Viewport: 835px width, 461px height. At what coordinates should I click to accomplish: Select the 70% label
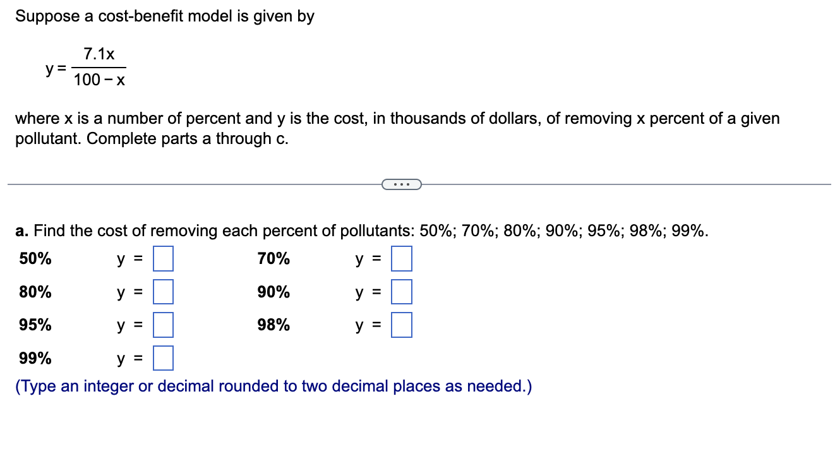(273, 258)
